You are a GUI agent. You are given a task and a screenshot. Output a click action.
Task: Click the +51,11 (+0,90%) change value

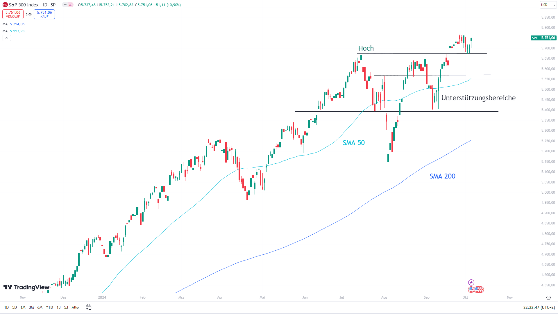coord(167,5)
